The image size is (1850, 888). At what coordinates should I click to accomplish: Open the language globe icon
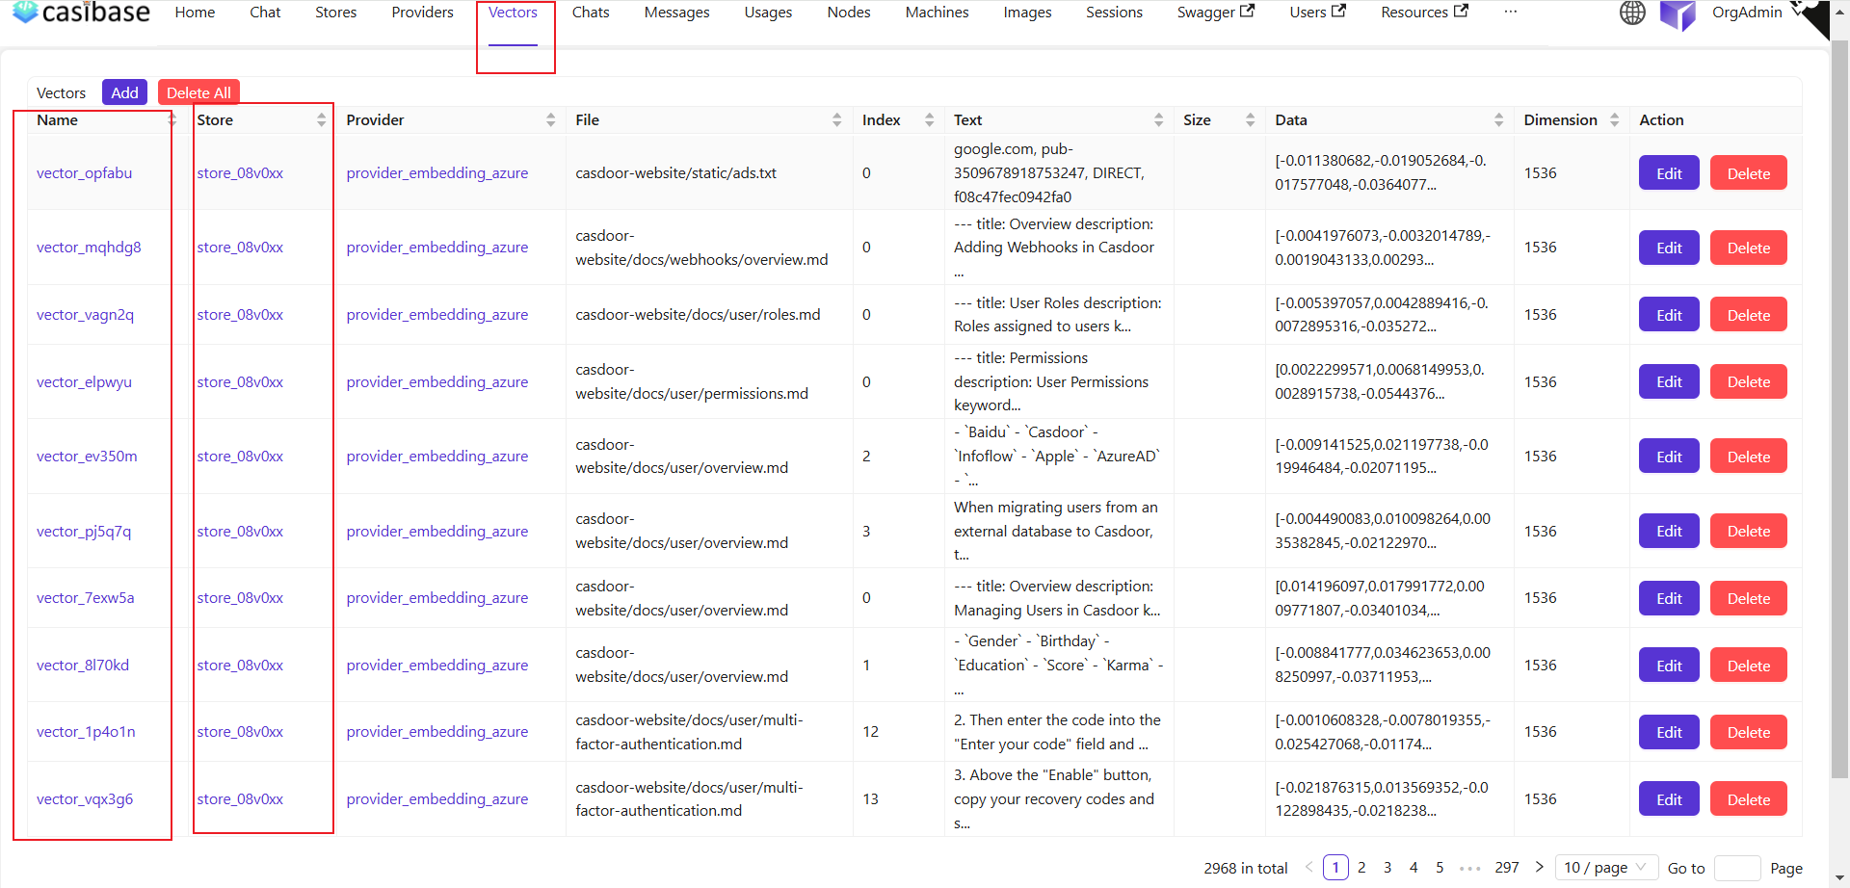[1632, 13]
